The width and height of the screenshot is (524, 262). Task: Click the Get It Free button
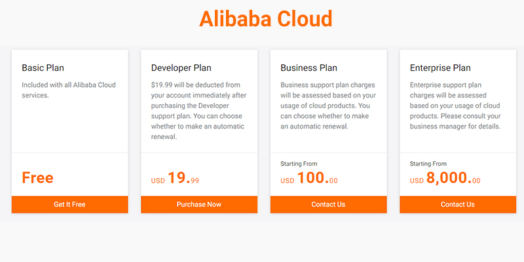[x=70, y=204]
